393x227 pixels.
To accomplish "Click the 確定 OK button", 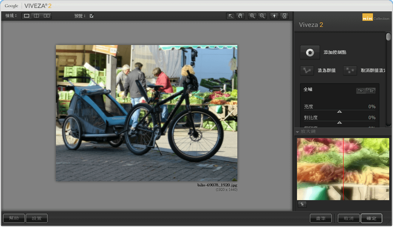I will point(371,218).
